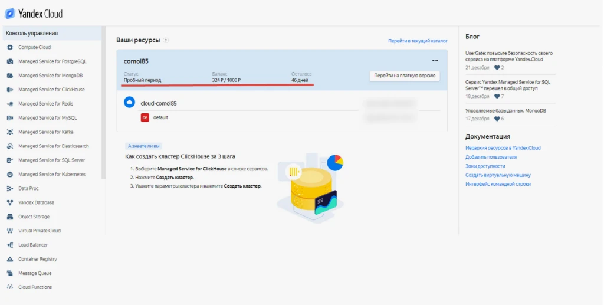
Task: Click Managed Service for SQL Server icon
Action: coord(10,160)
